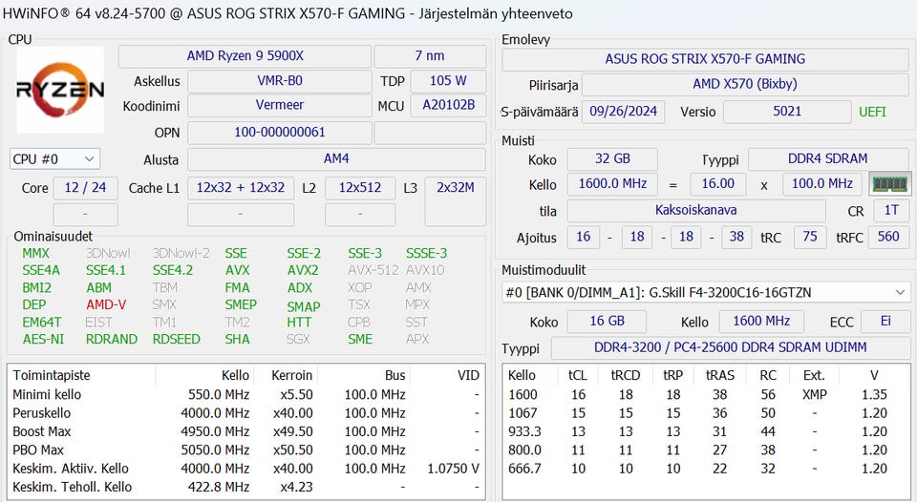
Task: Click the Kaksoiskanava memory mode field
Action: click(x=695, y=211)
